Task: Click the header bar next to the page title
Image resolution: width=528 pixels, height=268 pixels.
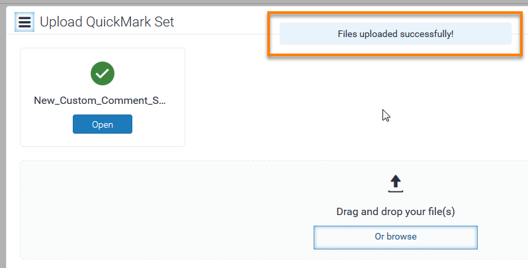Action: point(220,22)
